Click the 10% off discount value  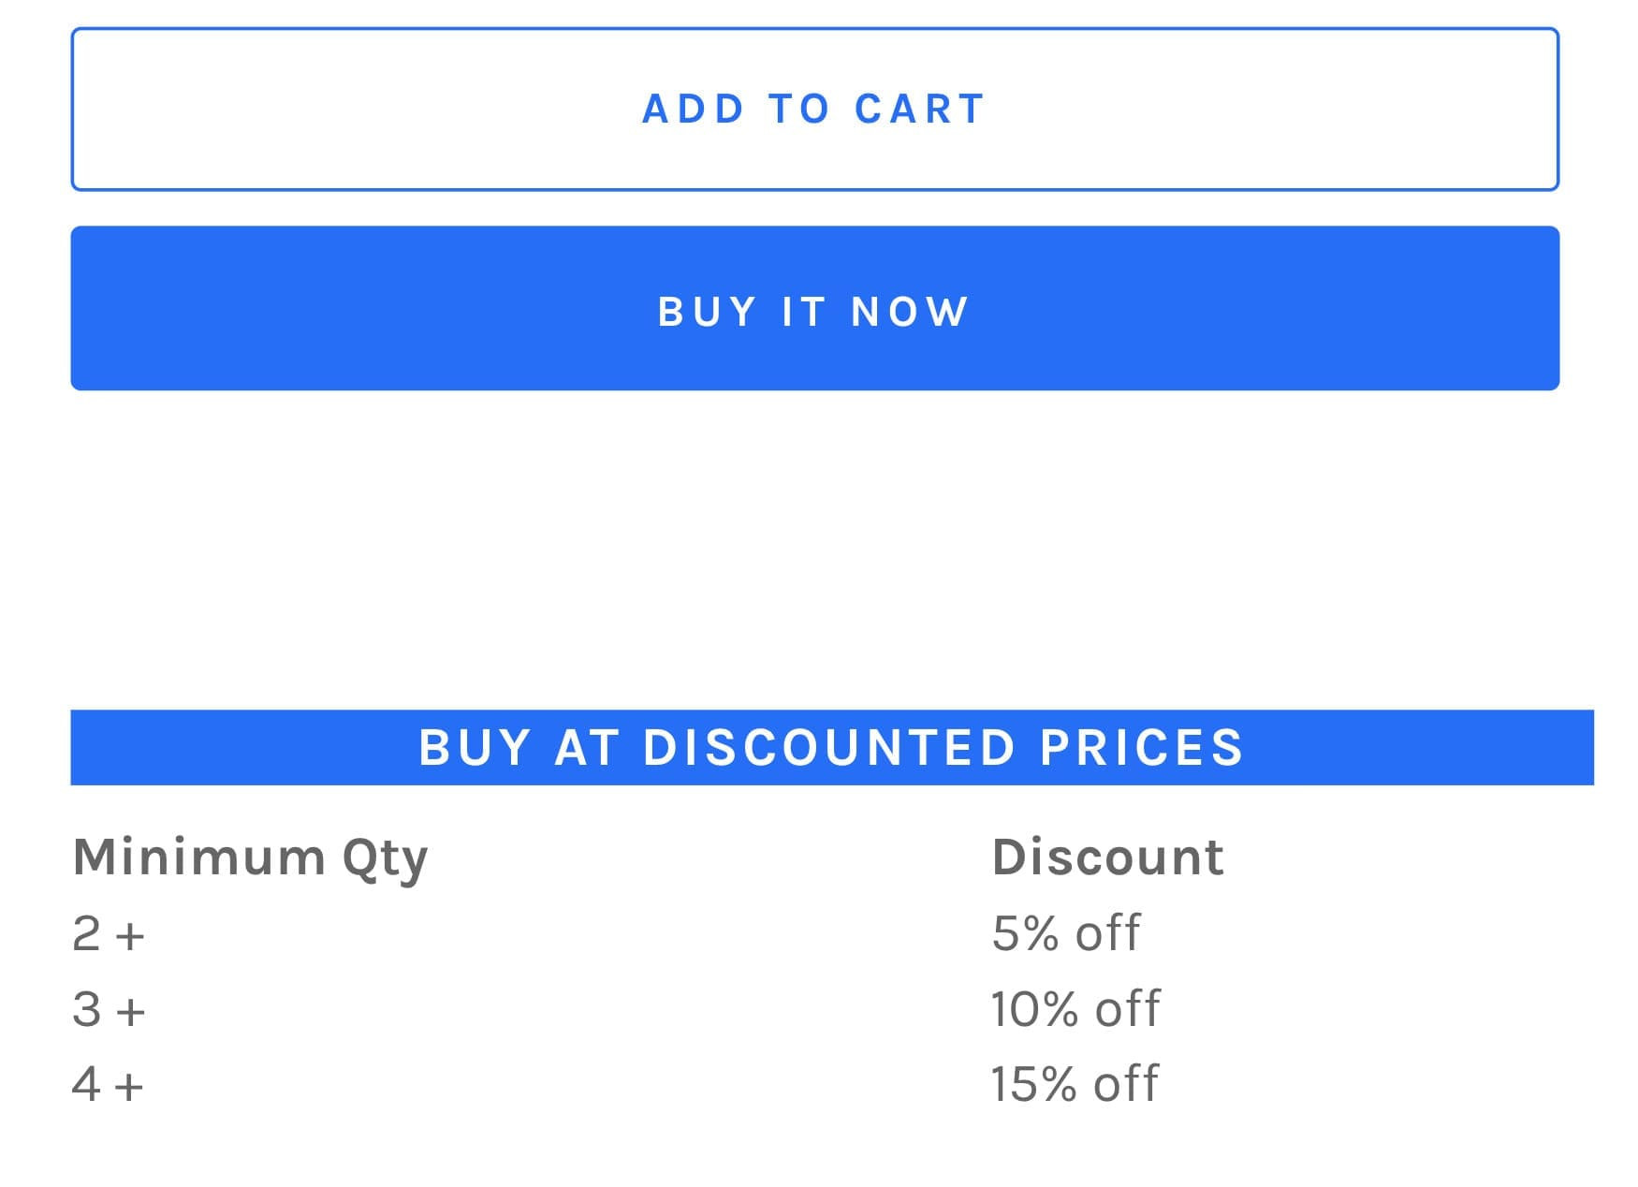(x=1075, y=1009)
